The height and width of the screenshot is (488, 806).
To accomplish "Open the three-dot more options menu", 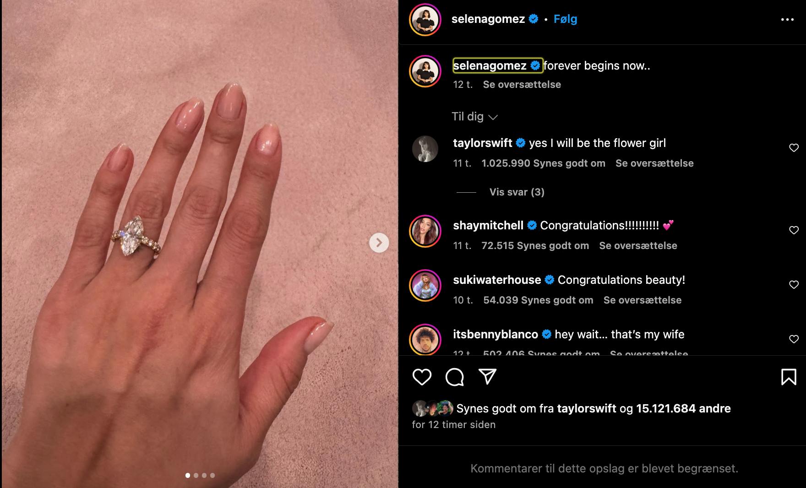I will pyautogui.click(x=787, y=19).
